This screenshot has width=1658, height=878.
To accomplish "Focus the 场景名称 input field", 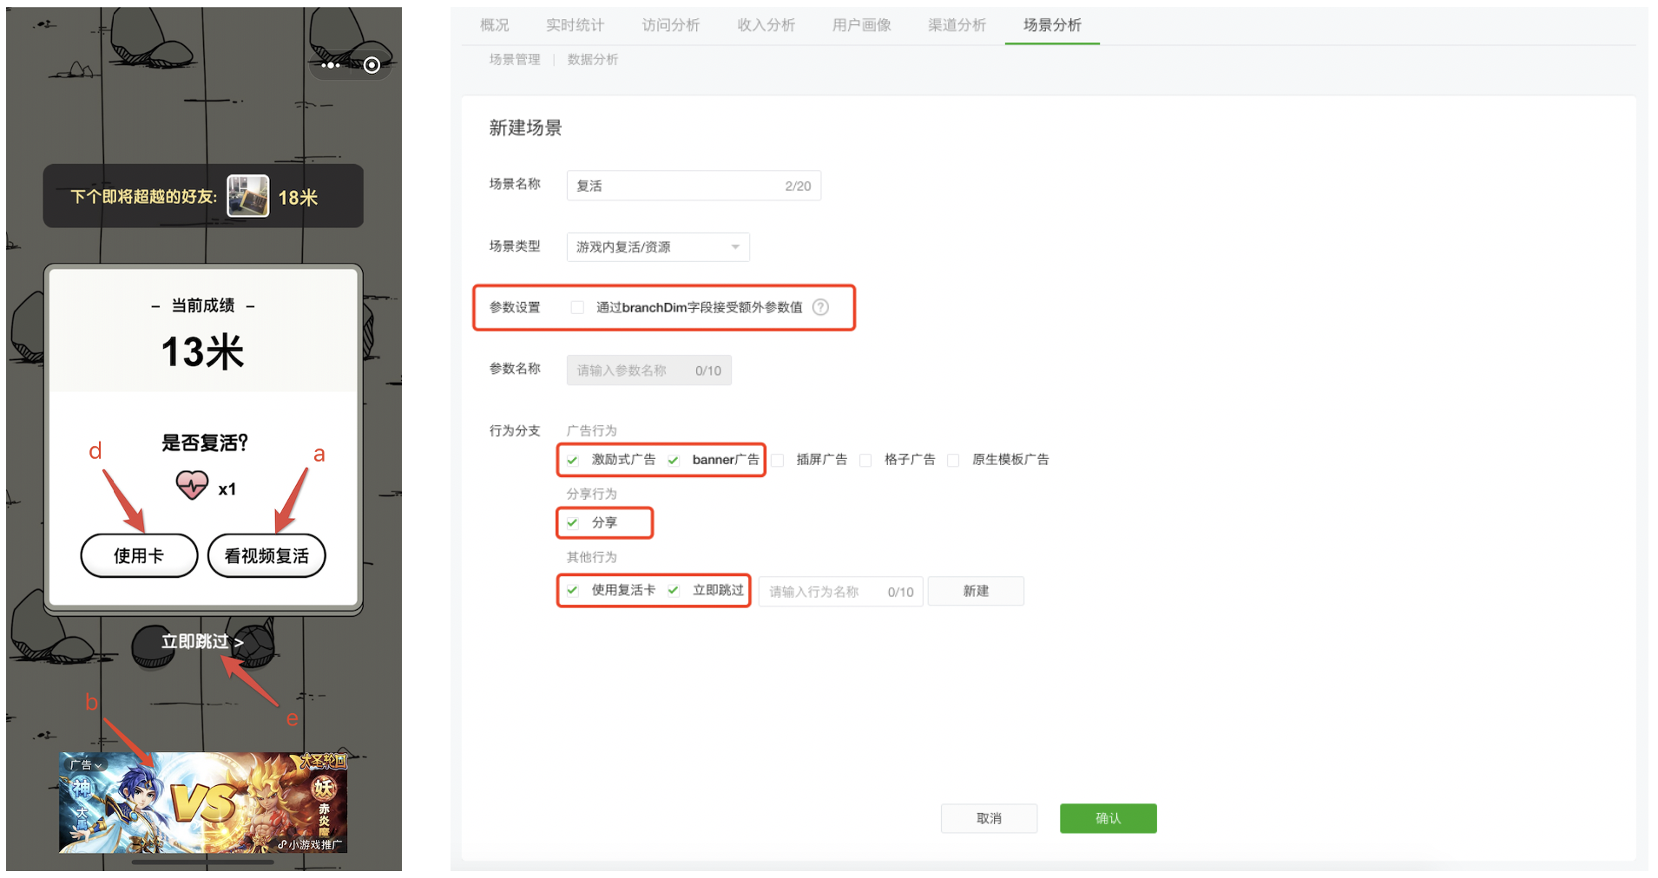I will (677, 186).
